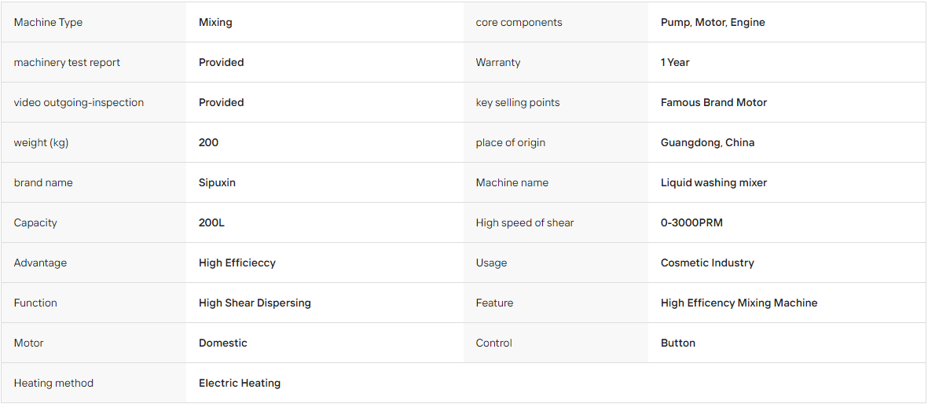Select the Mixing value text
Screen dimensions: 928x404
[x=215, y=23]
